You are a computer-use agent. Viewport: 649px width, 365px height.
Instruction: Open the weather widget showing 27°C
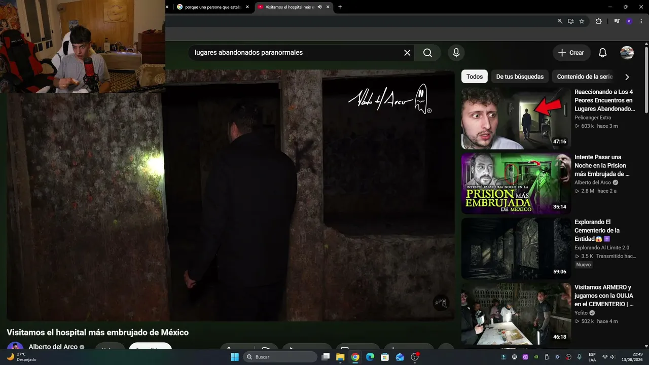21,357
